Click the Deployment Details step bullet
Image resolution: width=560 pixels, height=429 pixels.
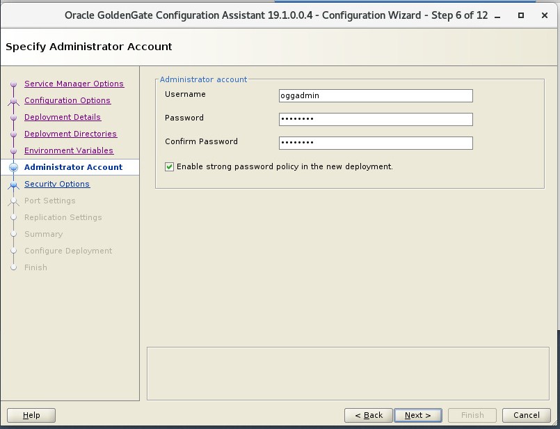(x=14, y=118)
